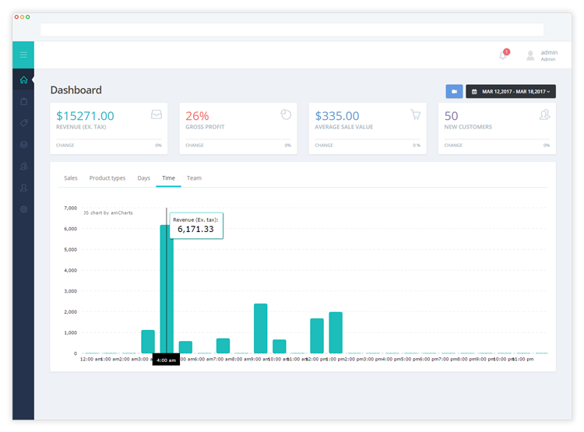Viewport: 584px width, 432px height.
Task: Toggle the hamburger menu in sidebar header
Action: [23, 55]
